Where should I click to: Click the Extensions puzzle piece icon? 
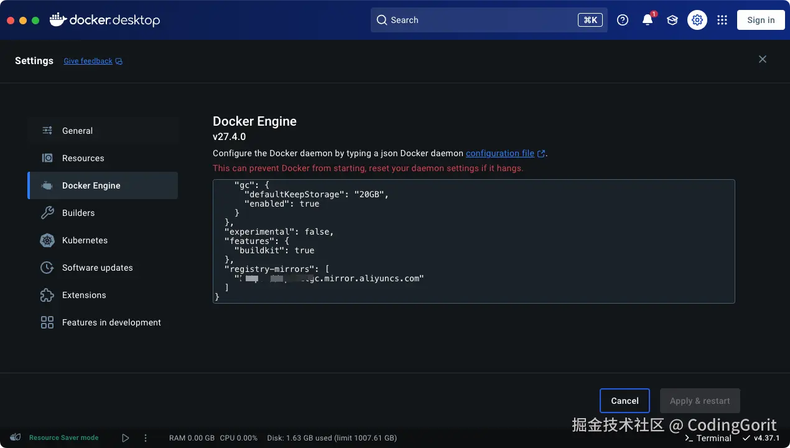[x=47, y=295]
